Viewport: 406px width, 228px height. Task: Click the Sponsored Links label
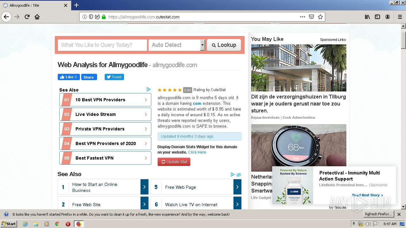pos(333,40)
